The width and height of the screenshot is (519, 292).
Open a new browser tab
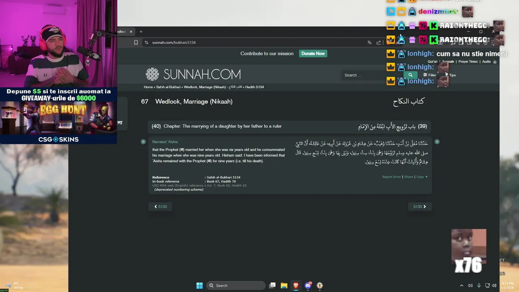point(141,32)
